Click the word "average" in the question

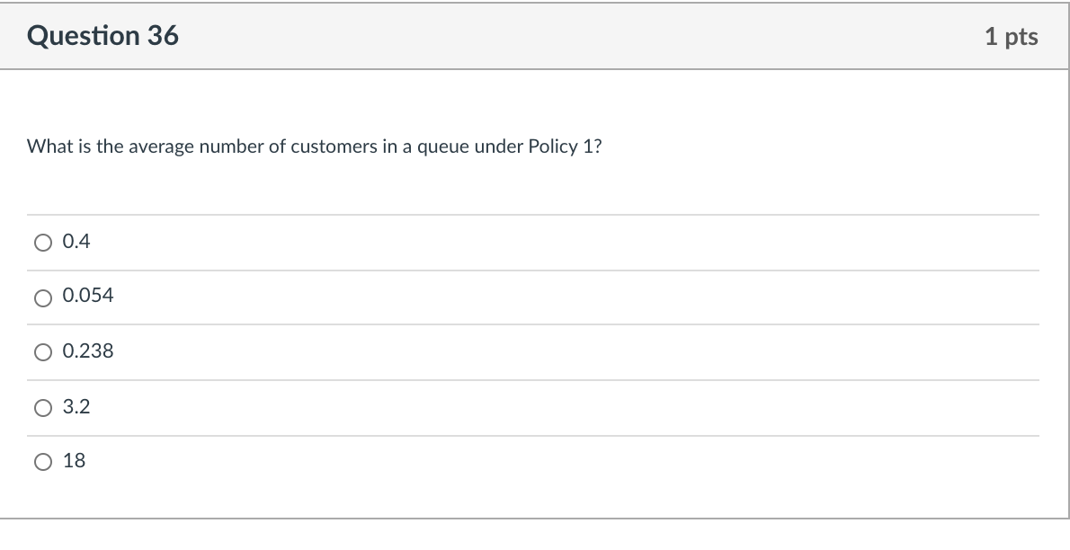[x=161, y=146]
